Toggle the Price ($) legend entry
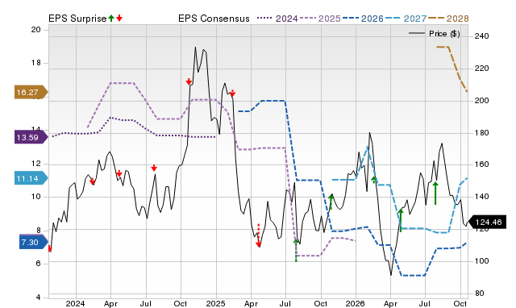 434,34
